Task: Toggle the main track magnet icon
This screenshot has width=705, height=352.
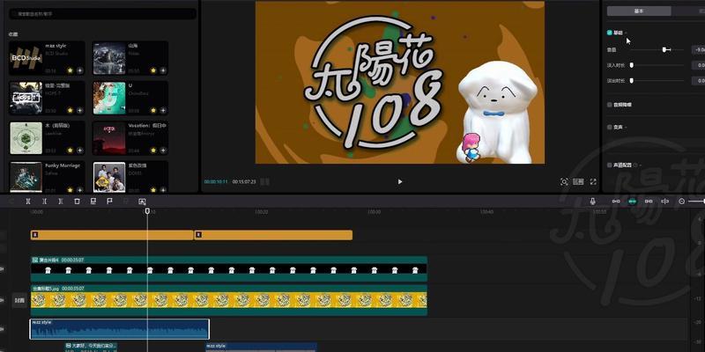Action: click(616, 202)
